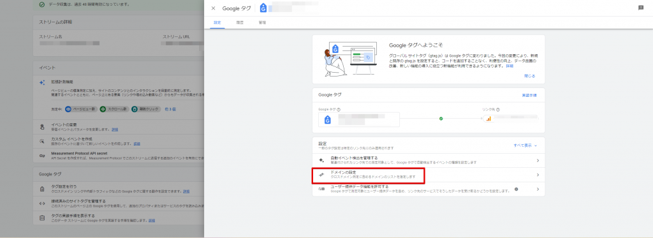Image resolution: width=653 pixels, height=238 pixels.
Task: Open タグの実装手順を表示する row
Action: 119,218
